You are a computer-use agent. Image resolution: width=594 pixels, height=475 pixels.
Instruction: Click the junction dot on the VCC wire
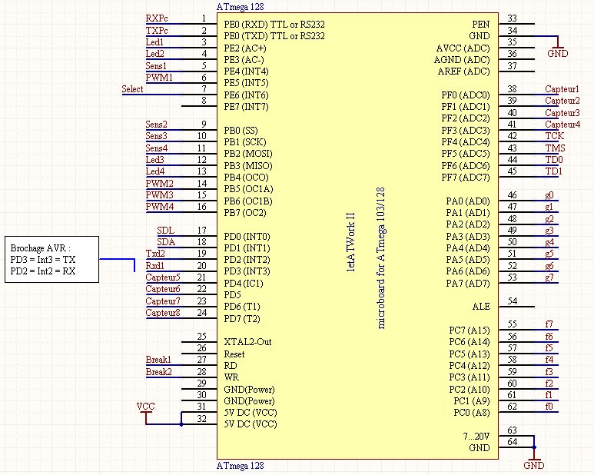coord(181,424)
